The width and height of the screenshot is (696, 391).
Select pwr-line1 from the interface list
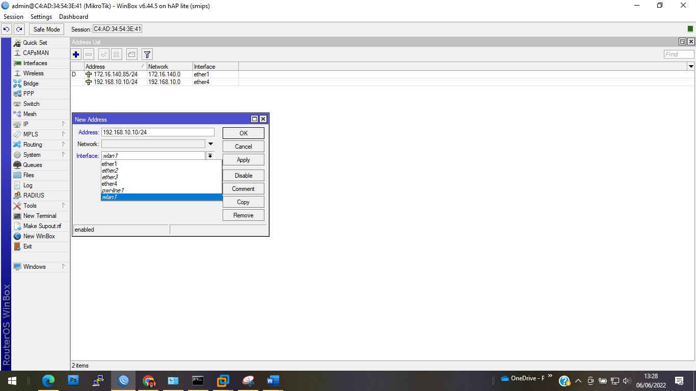162,190
